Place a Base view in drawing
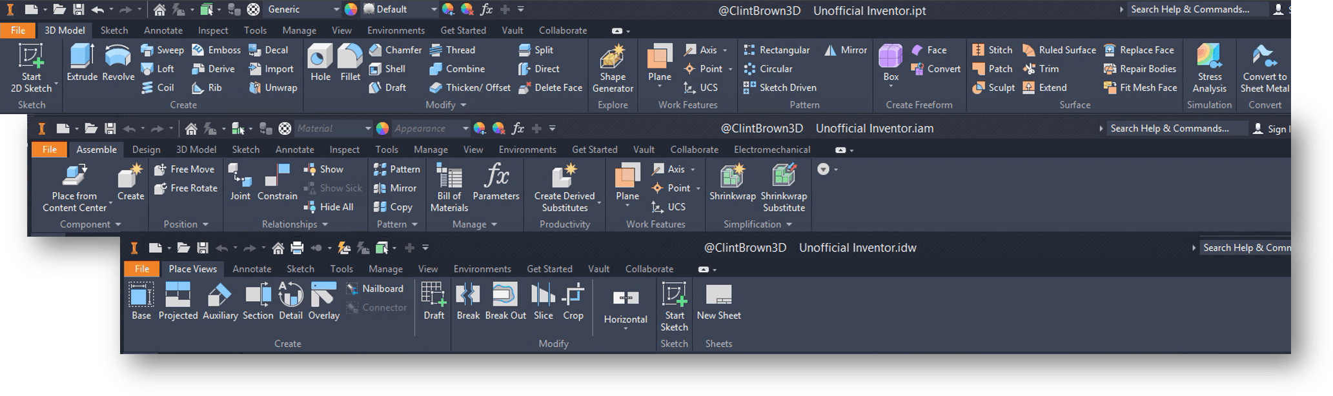The height and width of the screenshot is (396, 1333). 141,302
